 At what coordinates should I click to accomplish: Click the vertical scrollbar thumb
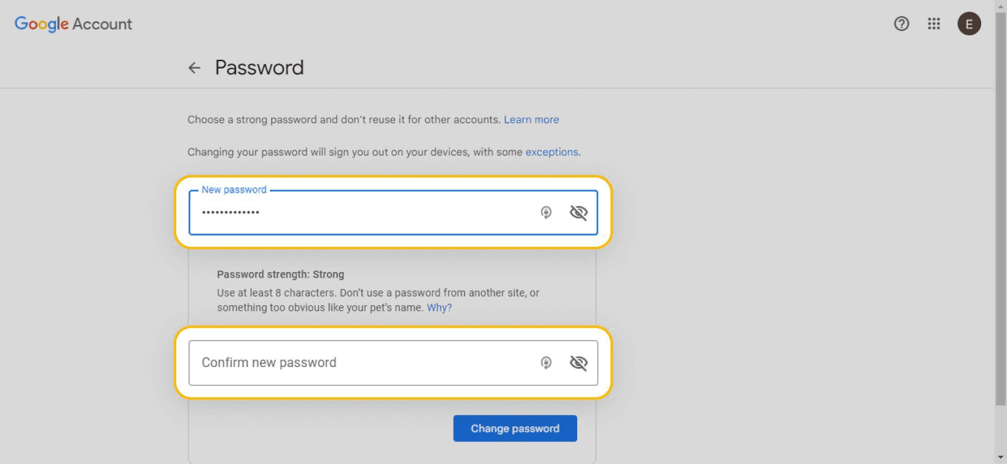tap(1001, 208)
